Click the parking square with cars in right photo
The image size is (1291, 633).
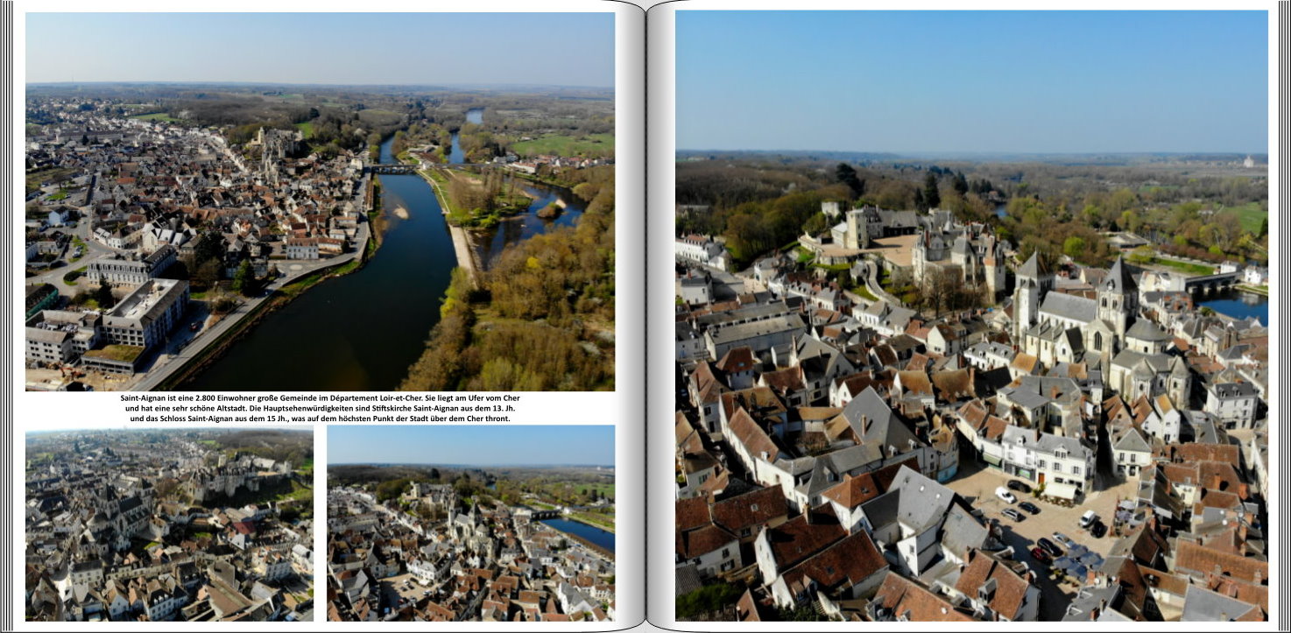point(1038,517)
